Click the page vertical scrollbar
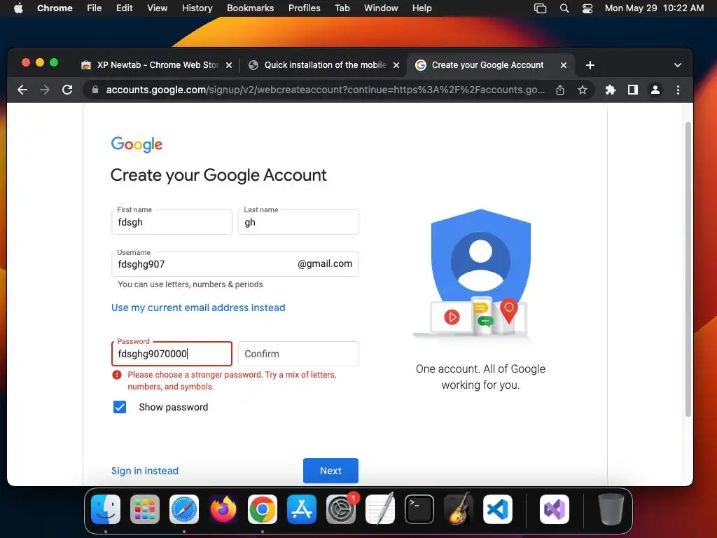This screenshot has height=538, width=717. pos(688,269)
